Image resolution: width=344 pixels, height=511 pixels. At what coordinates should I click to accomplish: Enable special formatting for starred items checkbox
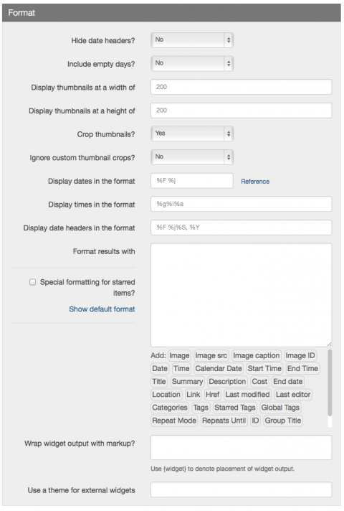click(x=32, y=282)
